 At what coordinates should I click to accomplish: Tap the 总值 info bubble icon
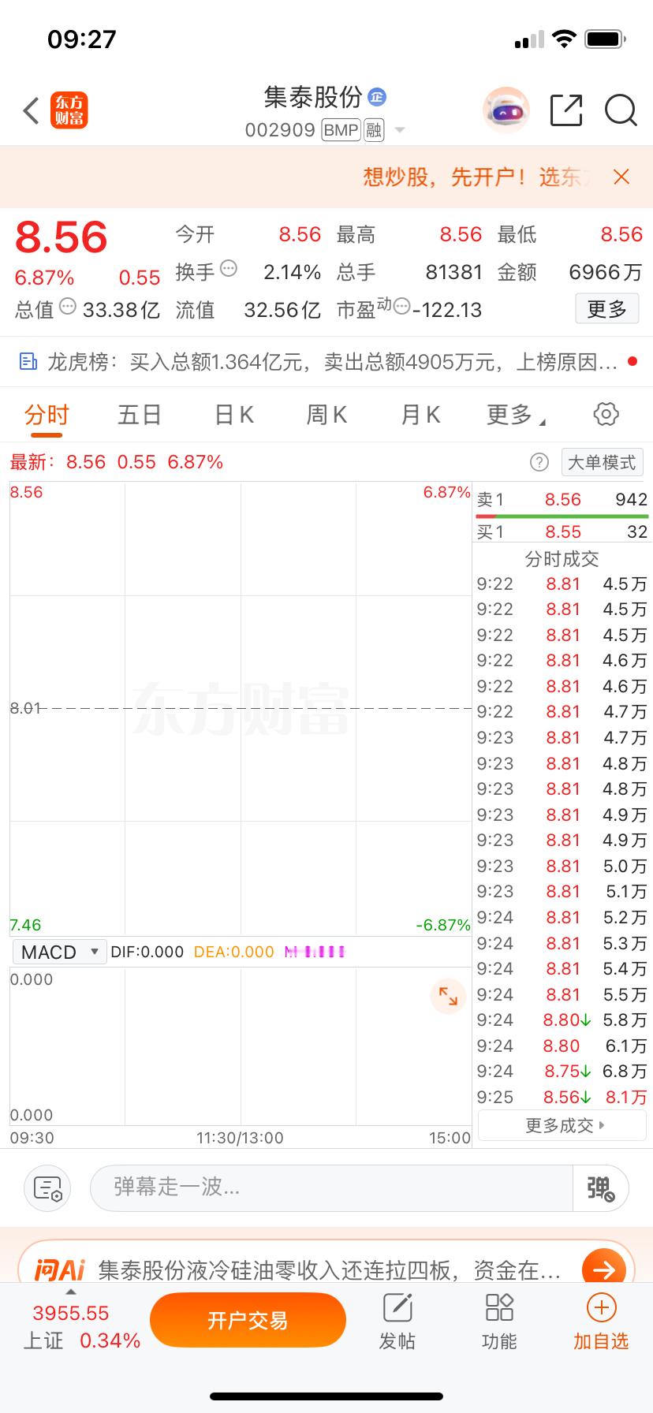tap(68, 307)
